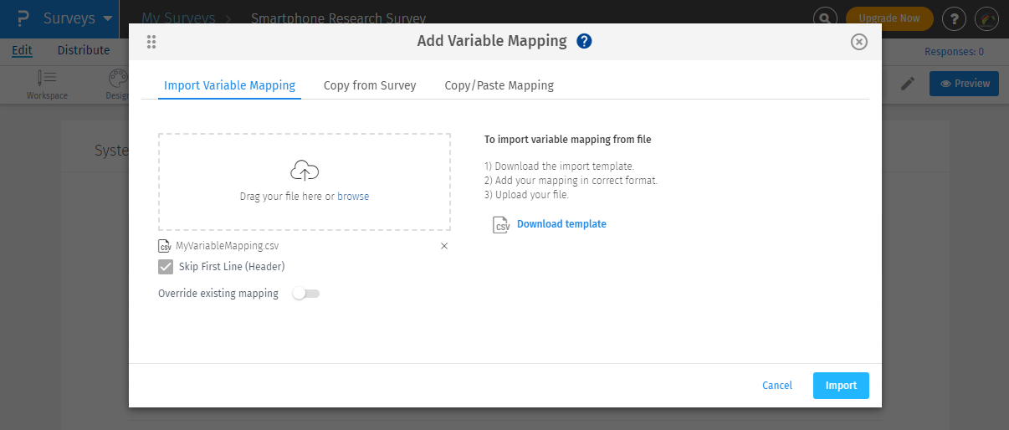Enable Override existing mapping toggle
Screen dimensions: 1009x430
[x=306, y=294]
